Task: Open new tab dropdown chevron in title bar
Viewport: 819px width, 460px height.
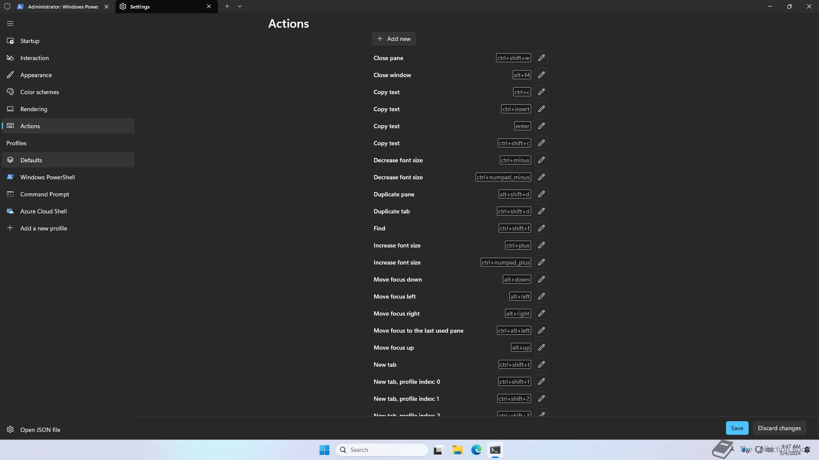Action: (x=240, y=6)
